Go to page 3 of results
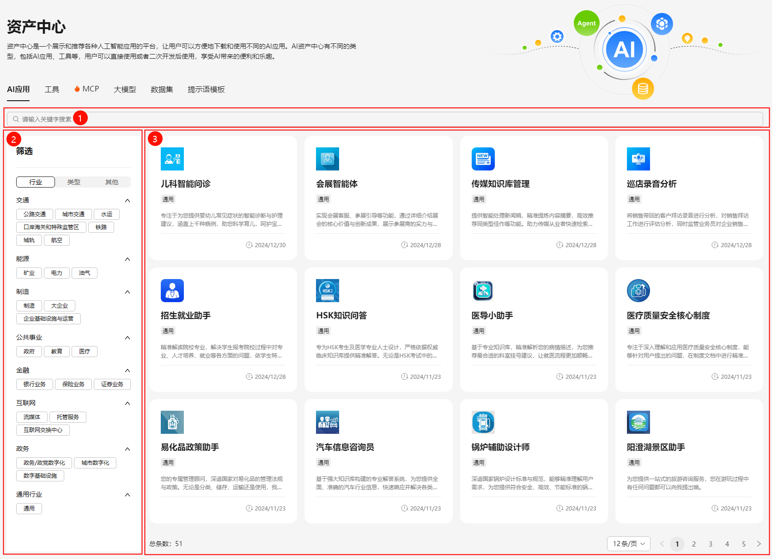The image size is (772, 559). [710, 544]
